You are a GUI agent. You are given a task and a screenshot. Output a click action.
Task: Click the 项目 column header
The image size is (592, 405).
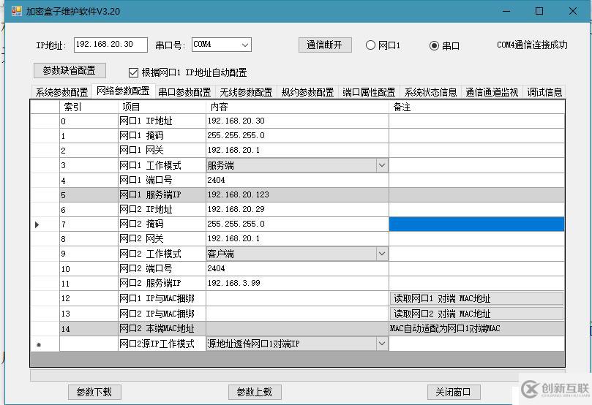pos(162,107)
